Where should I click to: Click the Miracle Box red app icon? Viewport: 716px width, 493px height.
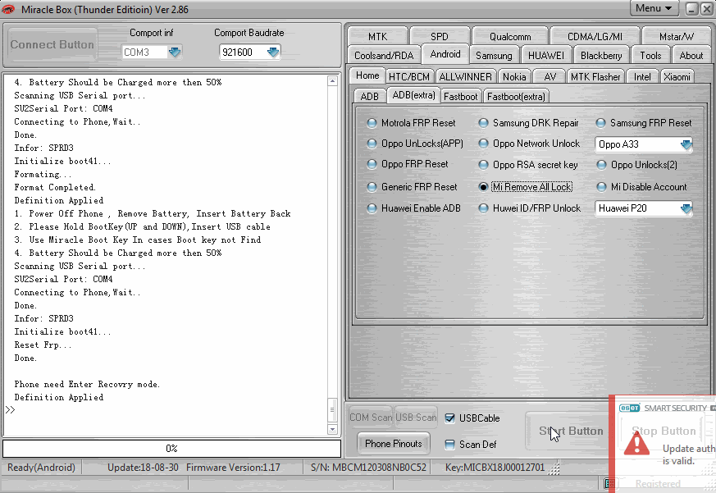[8, 9]
